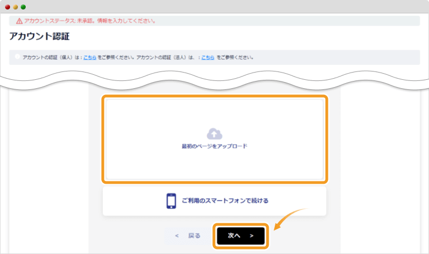Go back using the 戻る button
The height and width of the screenshot is (254, 429).
[x=188, y=236]
